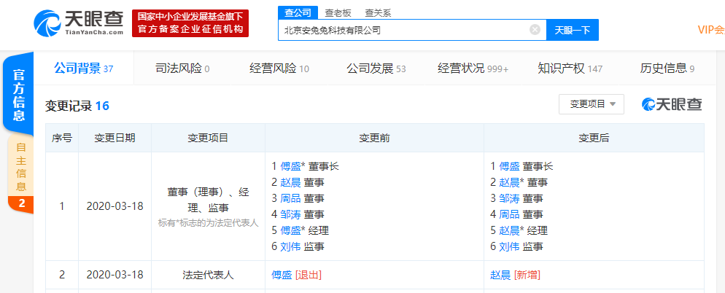The width and height of the screenshot is (725, 293).
Task: Select the 自主信息 side tab
Action: (21, 168)
